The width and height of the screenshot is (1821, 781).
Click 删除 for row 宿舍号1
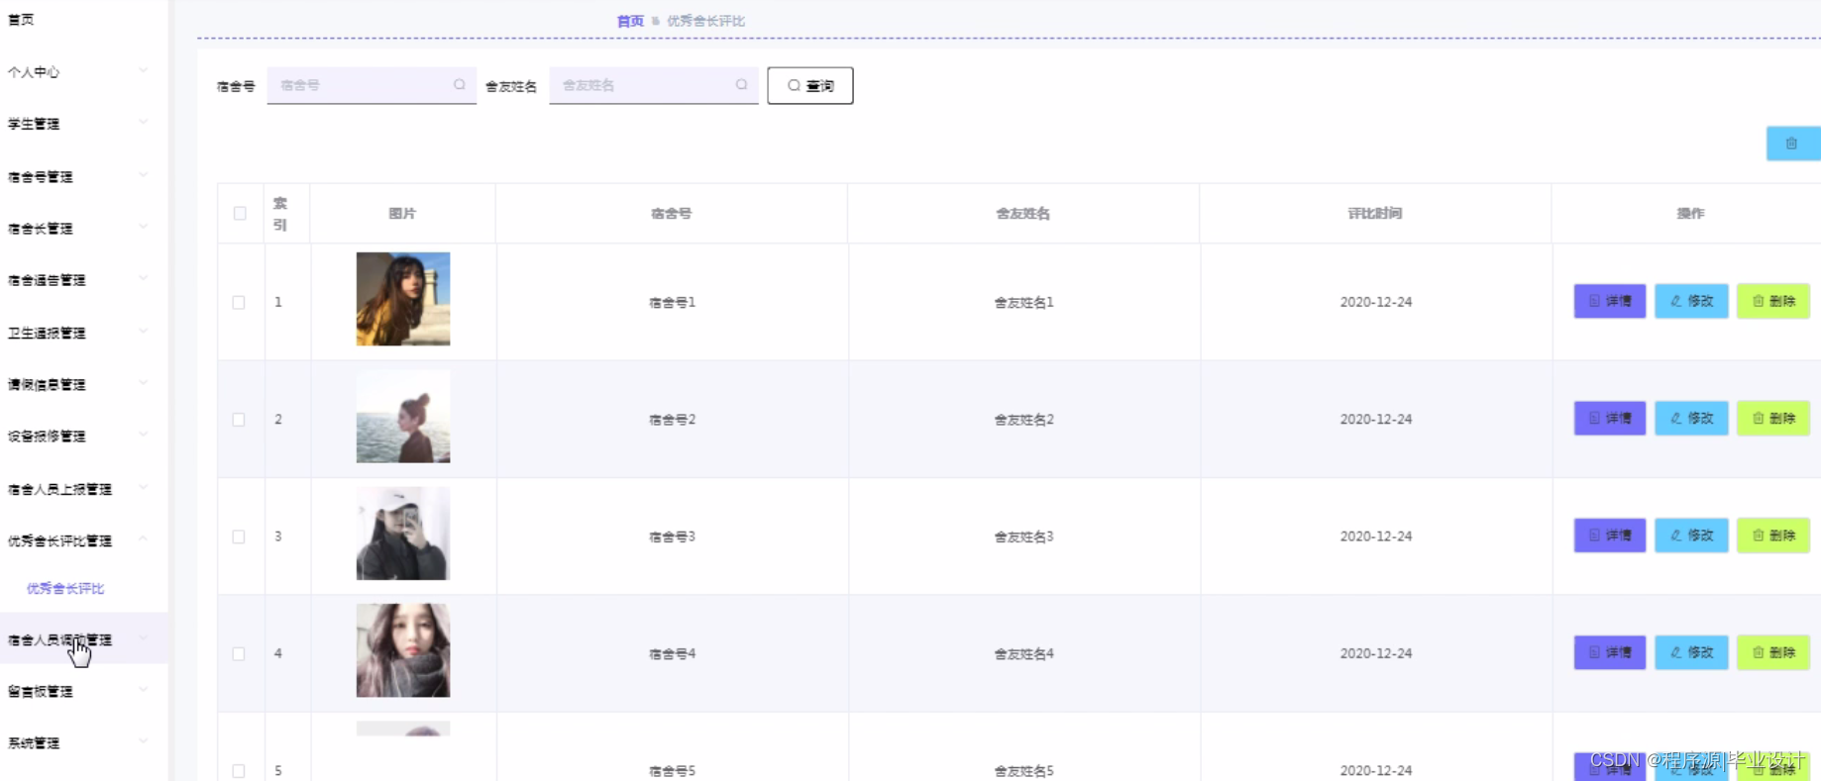(x=1773, y=301)
